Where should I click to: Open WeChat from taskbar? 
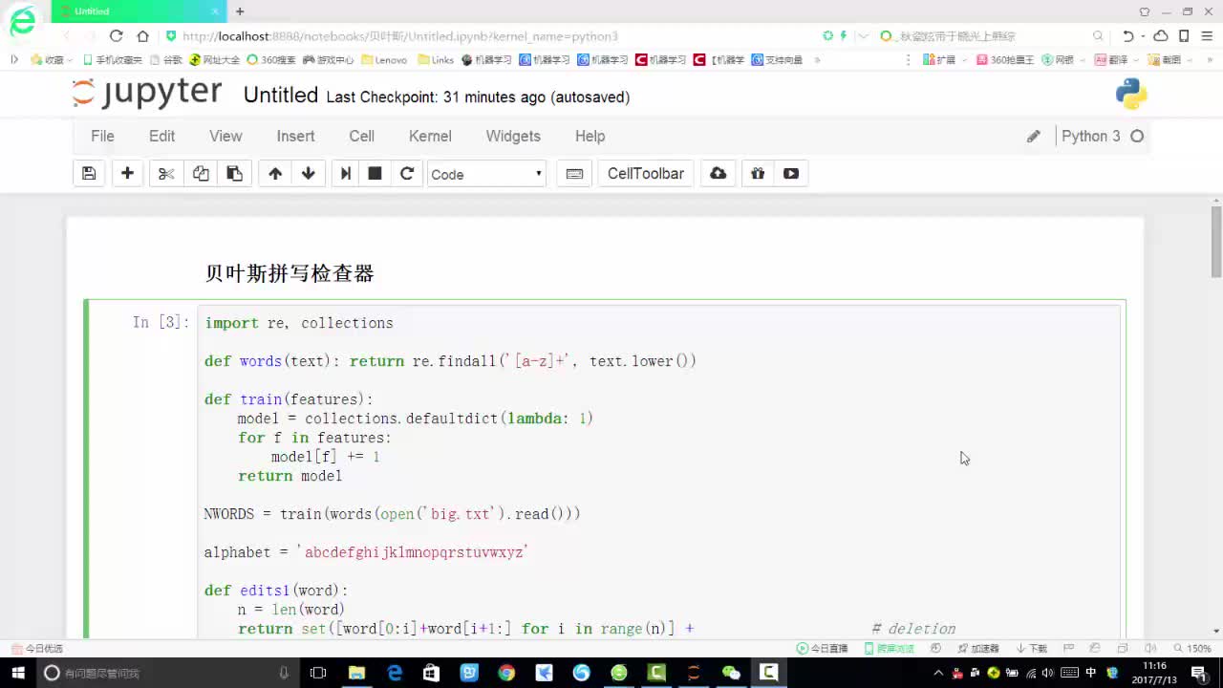tap(731, 673)
